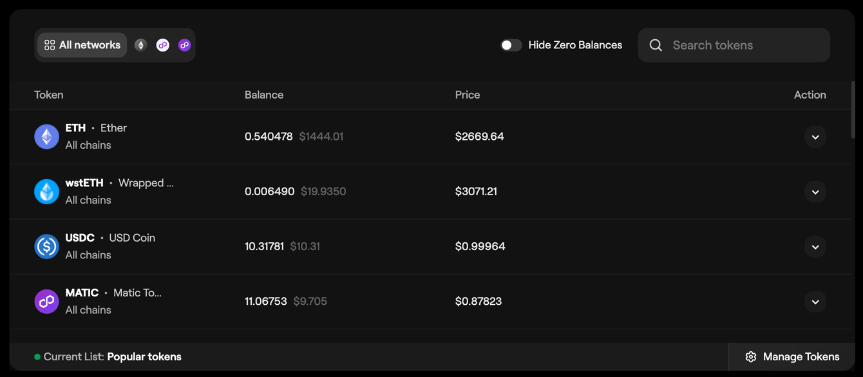Viewport: 863px width, 377px height.
Task: Click the Manage Tokens gear icon
Action: tap(750, 356)
